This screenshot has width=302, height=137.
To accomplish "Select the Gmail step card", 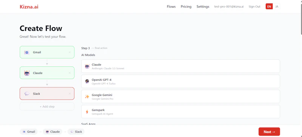I will 47,52.
